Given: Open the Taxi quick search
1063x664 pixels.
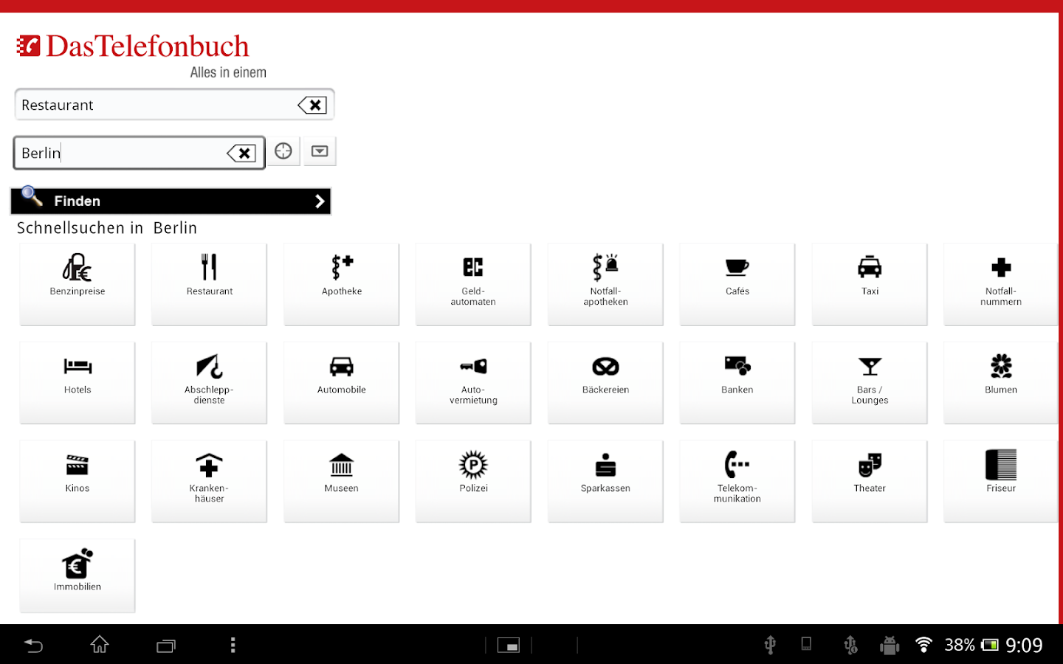Looking at the screenshot, I should (x=869, y=284).
